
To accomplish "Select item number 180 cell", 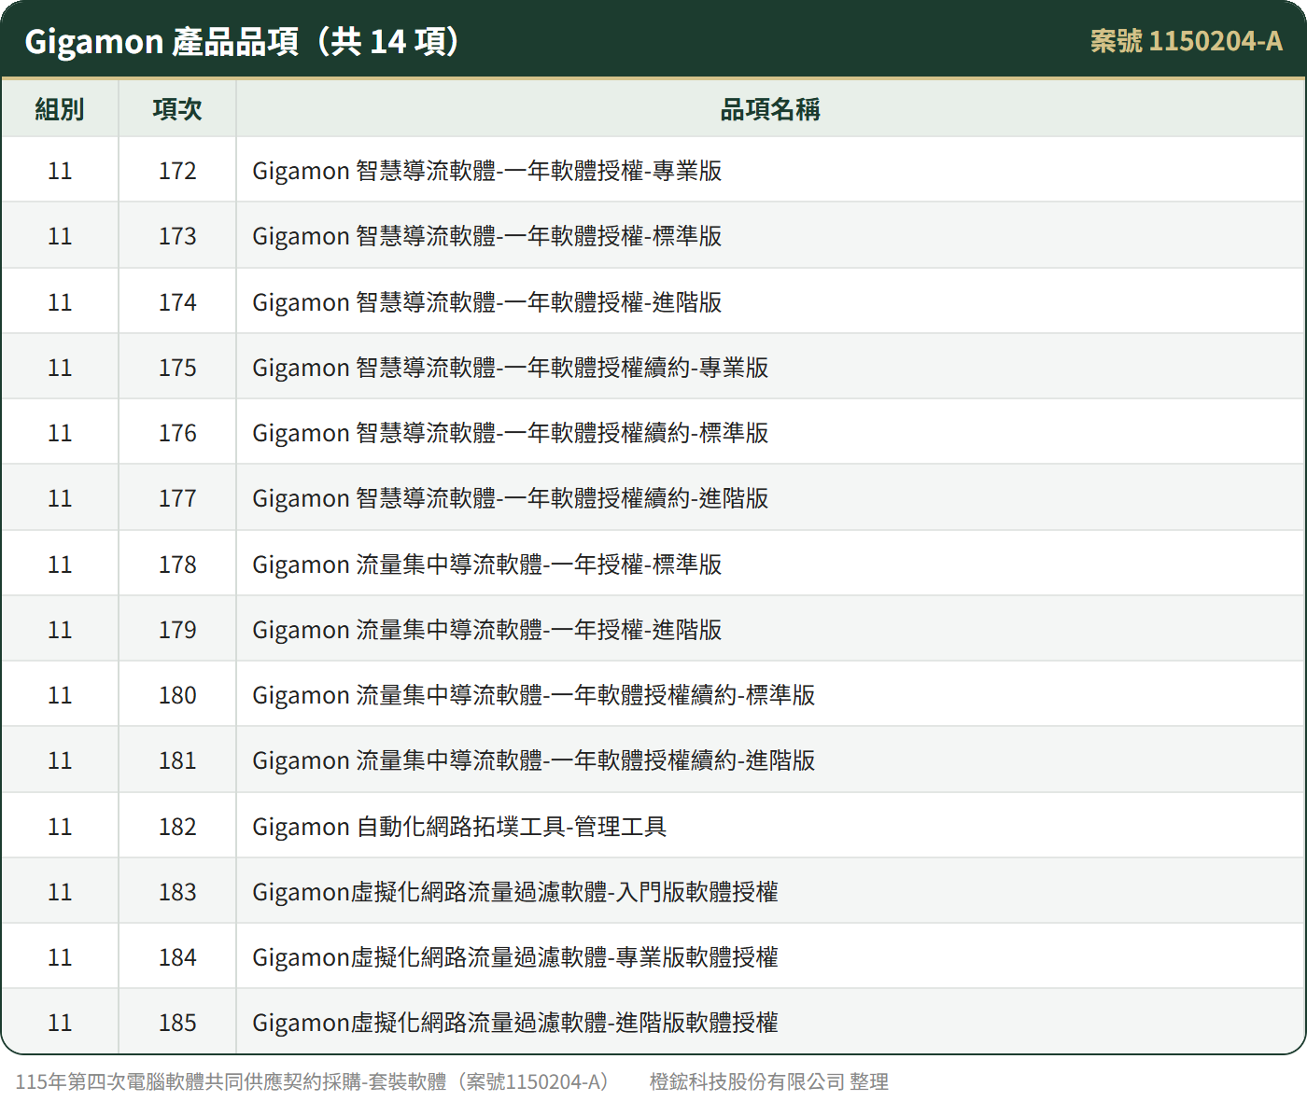I will (177, 695).
